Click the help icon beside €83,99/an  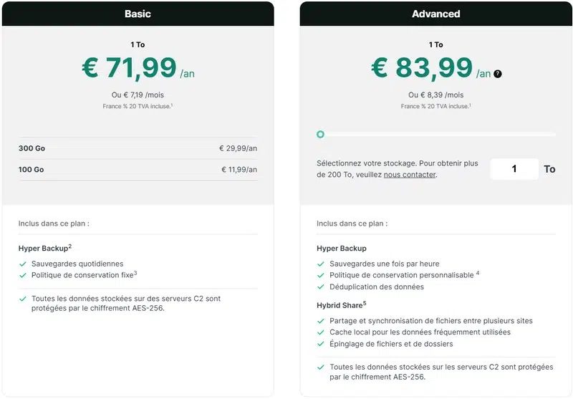[x=498, y=74]
